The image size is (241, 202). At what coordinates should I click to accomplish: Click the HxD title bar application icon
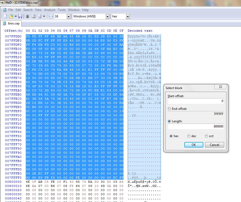[x=2, y=3]
